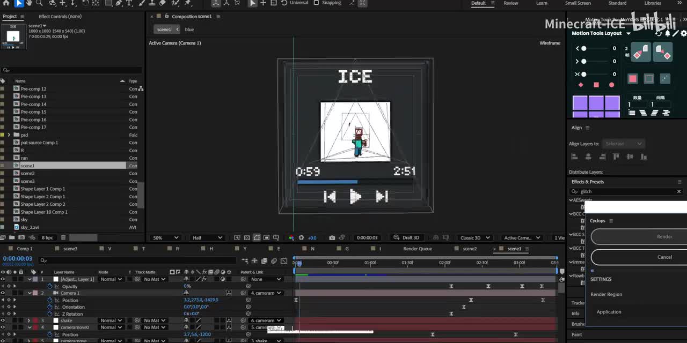Open the Normal mode dropdown for shake layer

point(111,320)
